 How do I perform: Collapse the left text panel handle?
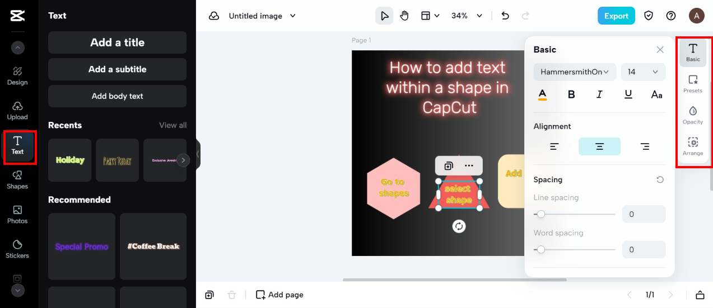tap(198, 154)
